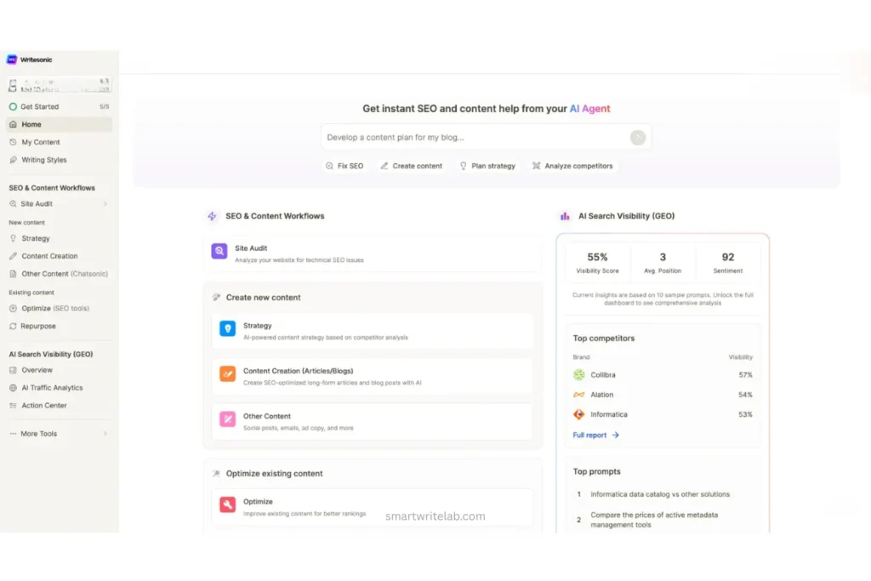Expand Site Audit chevron in sidebar
This screenshot has width=871, height=581.
pyautogui.click(x=105, y=204)
